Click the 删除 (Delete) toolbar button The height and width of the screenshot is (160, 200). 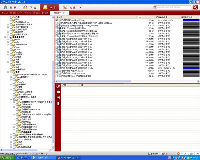point(36,13)
